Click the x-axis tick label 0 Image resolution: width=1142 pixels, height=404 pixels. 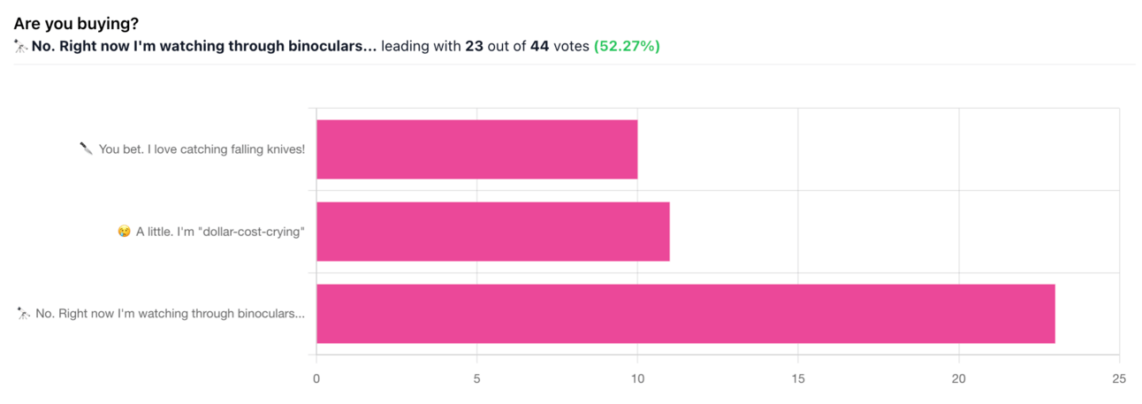click(316, 379)
